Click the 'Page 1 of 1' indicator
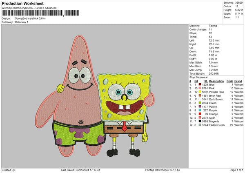The height and width of the screenshot is (173, 245). pyautogui.click(x=236, y=170)
